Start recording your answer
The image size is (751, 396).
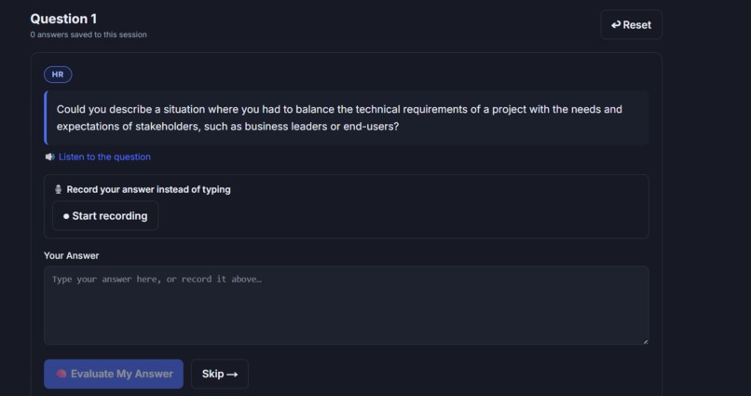point(105,216)
